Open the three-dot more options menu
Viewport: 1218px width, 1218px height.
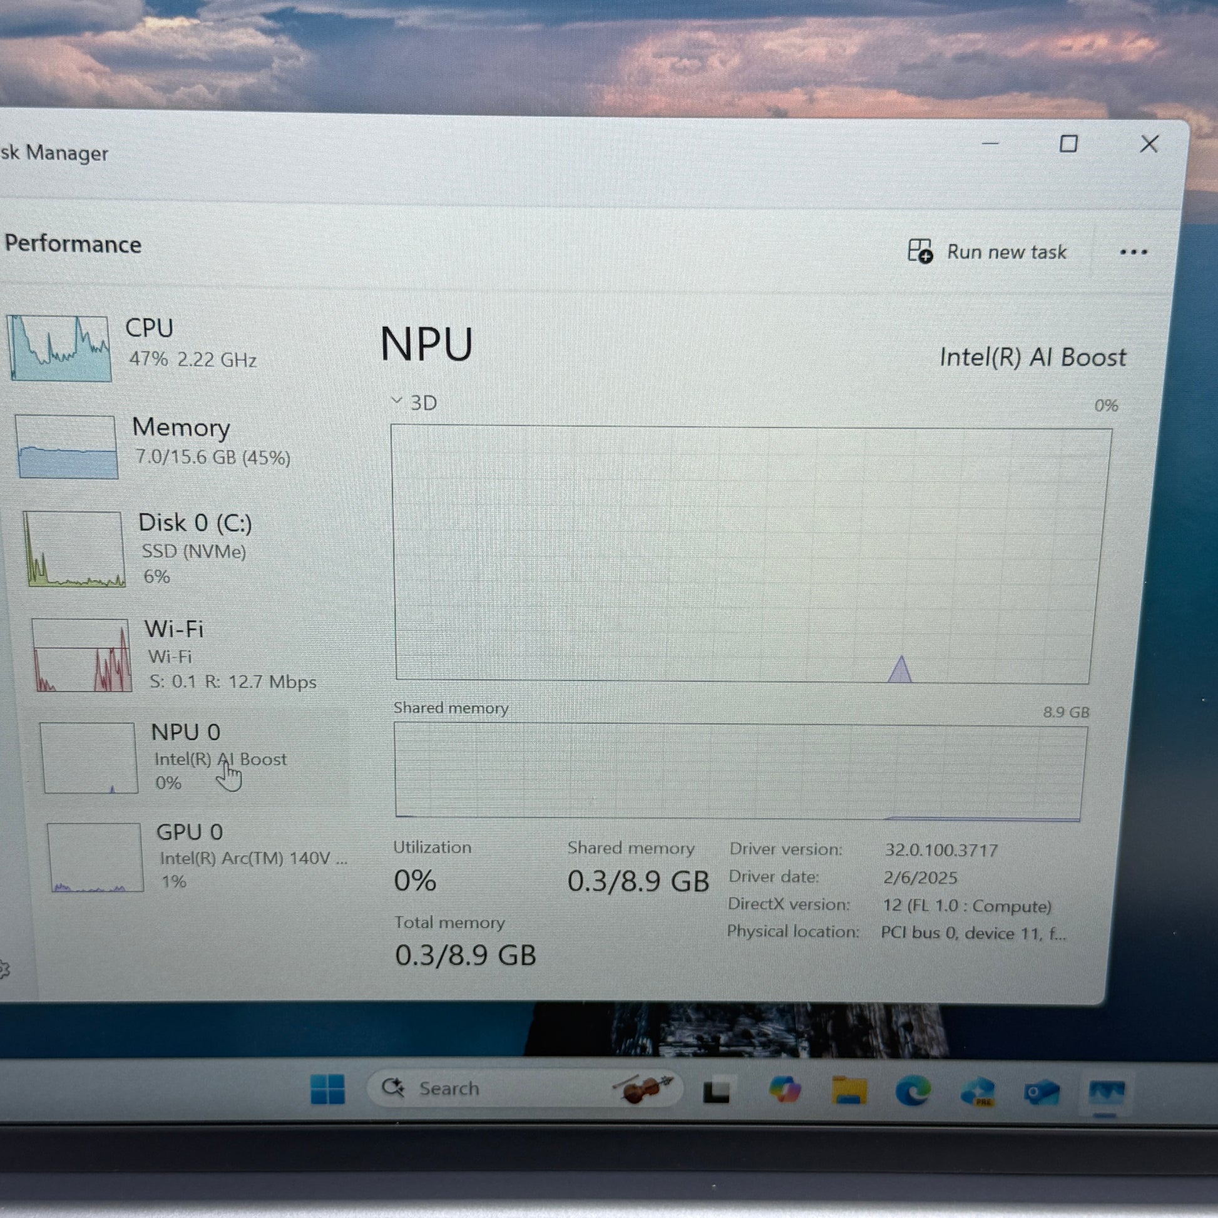tap(1133, 252)
